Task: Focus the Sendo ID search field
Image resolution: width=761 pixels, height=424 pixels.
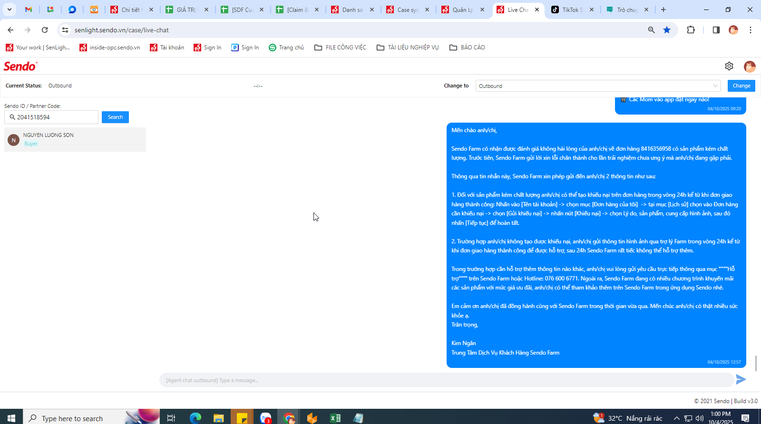Action: 51,117
